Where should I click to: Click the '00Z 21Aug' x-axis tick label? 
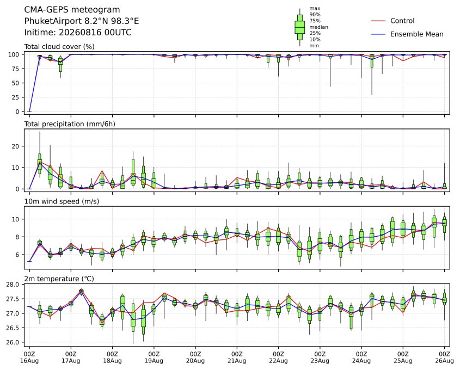coord(237,357)
